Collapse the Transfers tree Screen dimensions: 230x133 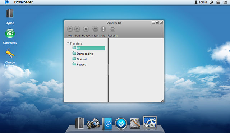(68, 43)
